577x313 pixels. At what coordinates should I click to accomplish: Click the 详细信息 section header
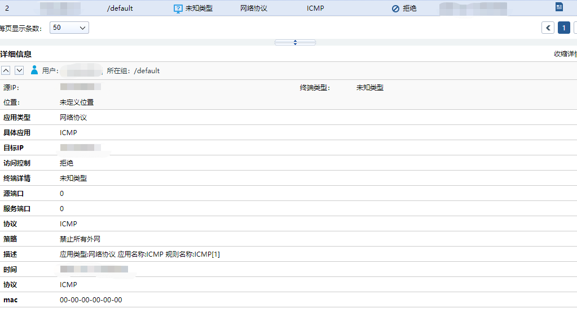coord(16,54)
